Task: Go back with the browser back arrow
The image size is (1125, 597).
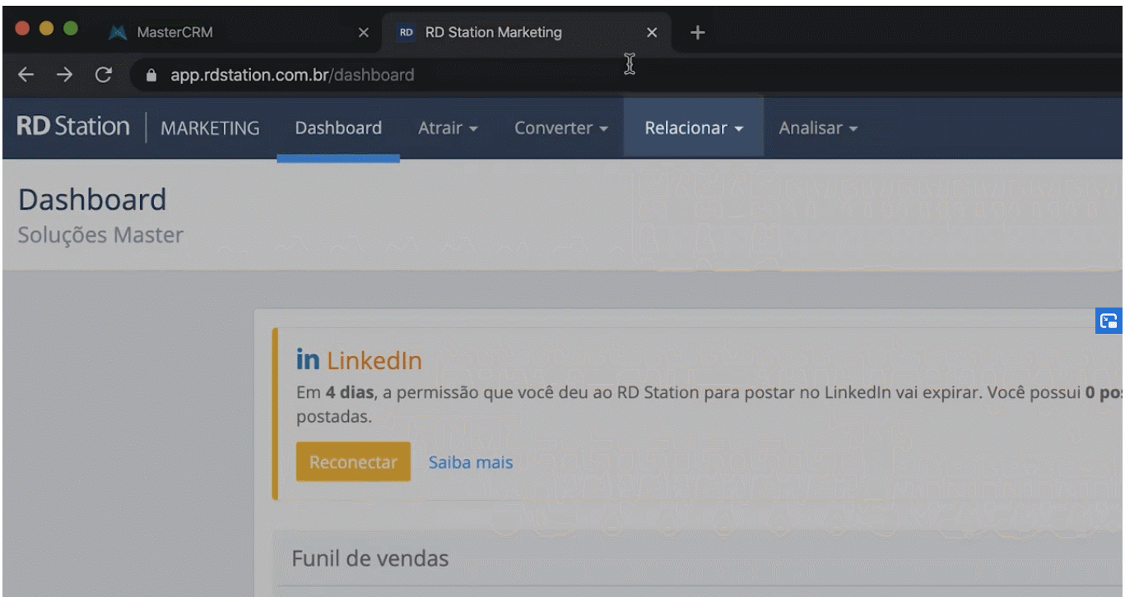Action: [x=26, y=75]
